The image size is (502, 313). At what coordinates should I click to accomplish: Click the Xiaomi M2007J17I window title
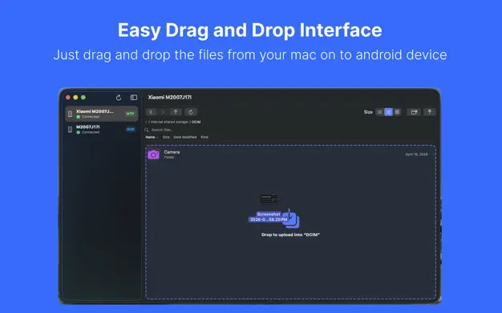(x=170, y=97)
